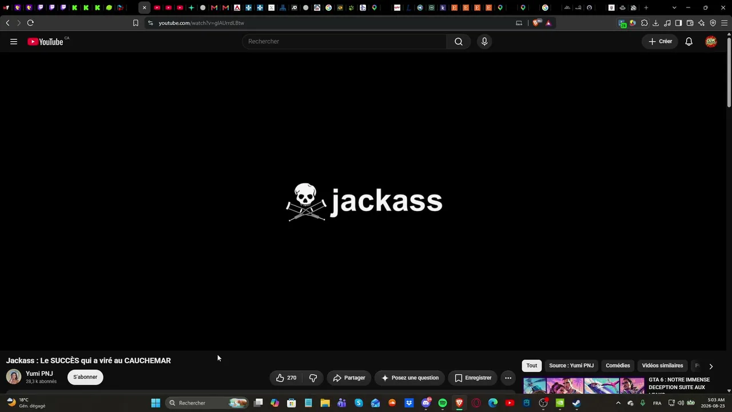Screen dimensions: 732x412
Task: Open the Yumi PNJ channel avatar
Action: (x=14, y=377)
